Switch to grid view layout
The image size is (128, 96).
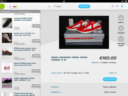113,6
